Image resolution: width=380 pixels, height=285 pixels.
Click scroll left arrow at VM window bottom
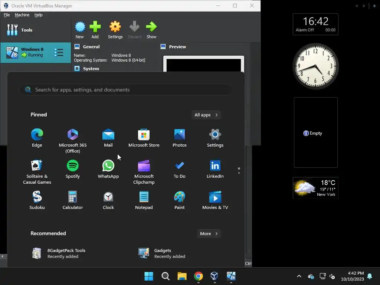point(3,256)
